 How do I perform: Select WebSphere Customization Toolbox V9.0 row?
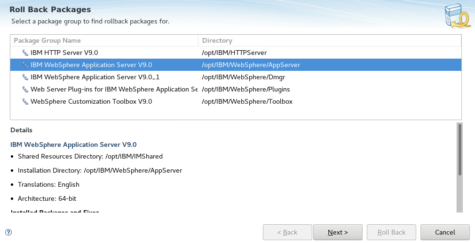coord(236,101)
